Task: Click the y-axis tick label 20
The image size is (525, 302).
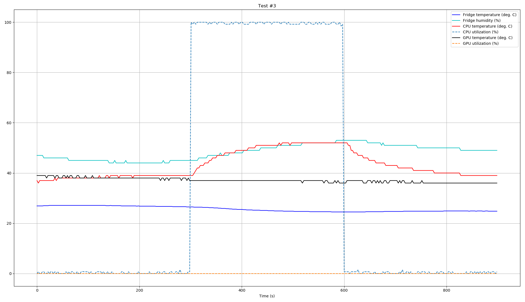Action: point(9,223)
